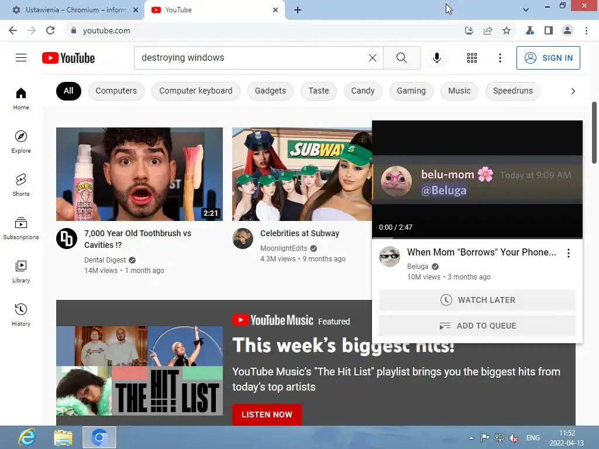Select the Gadgets chip

(270, 91)
